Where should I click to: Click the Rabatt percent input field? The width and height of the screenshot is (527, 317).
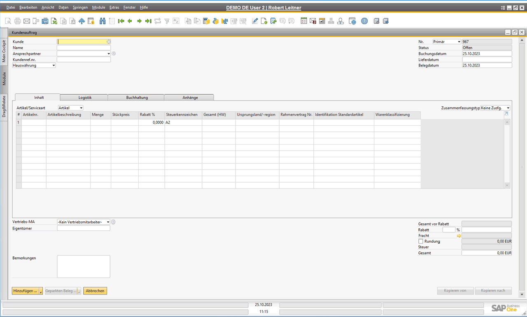449,230
